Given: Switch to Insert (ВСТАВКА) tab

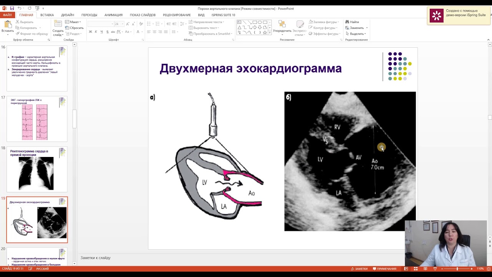Looking at the screenshot, I should click(47, 15).
